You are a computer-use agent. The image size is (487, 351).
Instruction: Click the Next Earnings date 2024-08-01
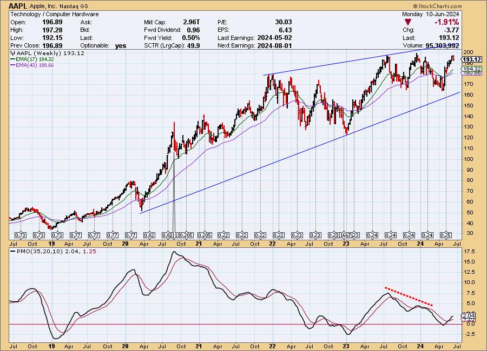pos(274,45)
